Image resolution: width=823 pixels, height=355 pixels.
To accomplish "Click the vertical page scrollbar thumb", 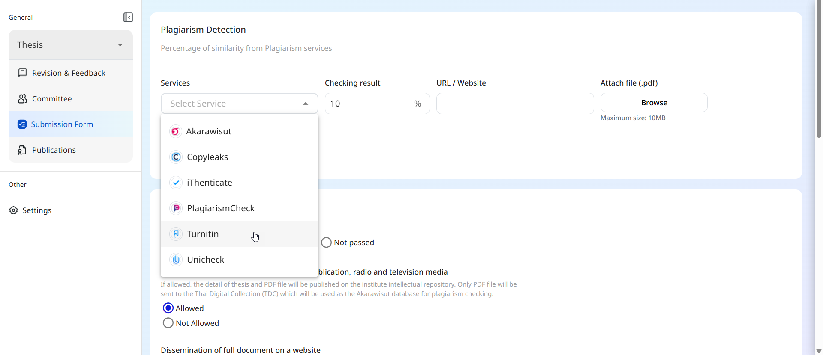I will pos(819,68).
